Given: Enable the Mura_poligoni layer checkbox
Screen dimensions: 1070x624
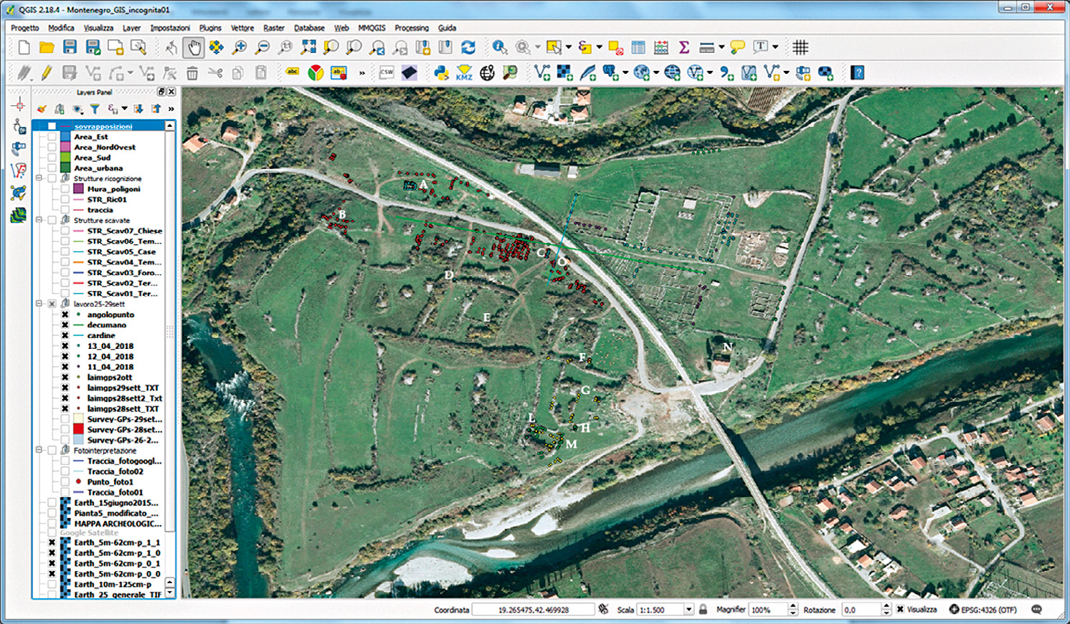Looking at the screenshot, I should click(x=65, y=189).
